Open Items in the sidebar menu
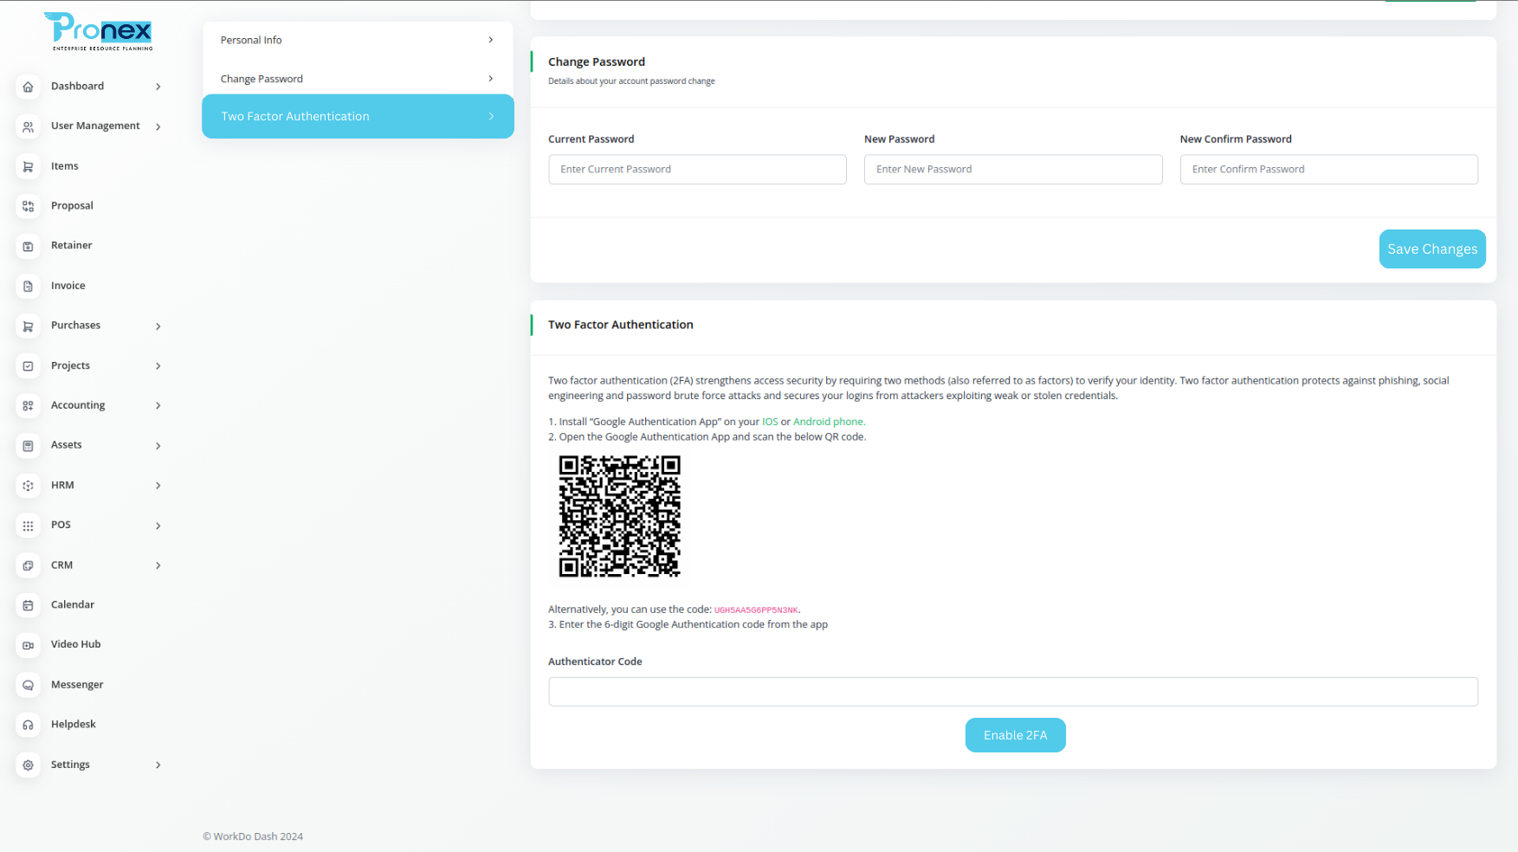The width and height of the screenshot is (1518, 852). (64, 166)
